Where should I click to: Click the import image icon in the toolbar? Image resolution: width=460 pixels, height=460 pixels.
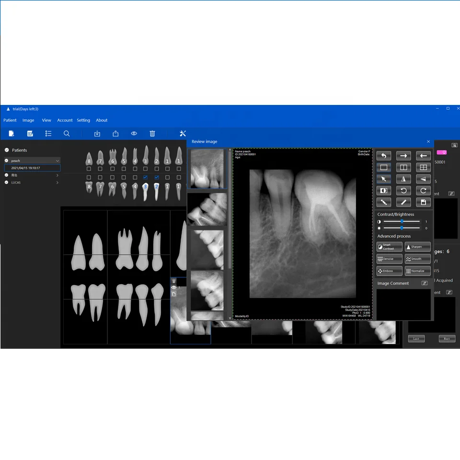97,134
